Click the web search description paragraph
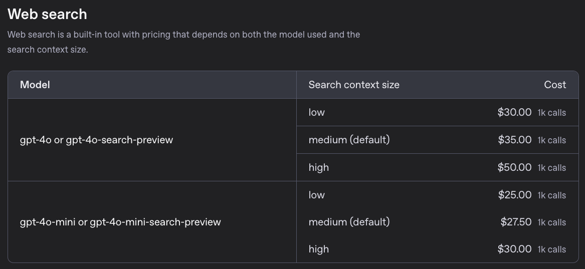Screen dimensions: 585x269 pos(183,42)
